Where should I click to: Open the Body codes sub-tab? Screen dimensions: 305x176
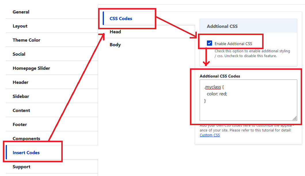coord(115,45)
